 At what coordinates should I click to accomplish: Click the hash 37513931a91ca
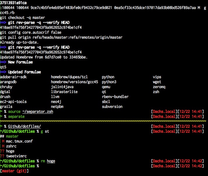point(13,3)
